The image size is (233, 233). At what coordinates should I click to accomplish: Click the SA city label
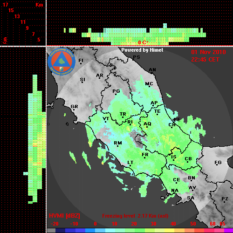(191, 198)
